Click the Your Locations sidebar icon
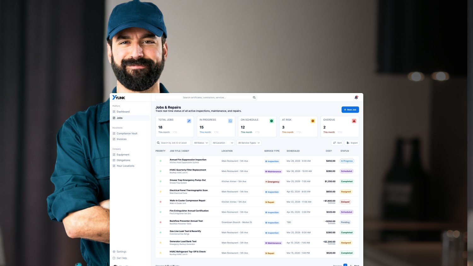Viewport: 473px width, 266px height. 114,166
